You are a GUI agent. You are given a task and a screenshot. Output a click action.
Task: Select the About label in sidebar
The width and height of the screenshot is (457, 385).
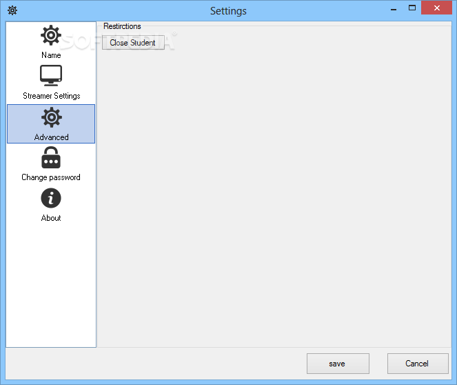tap(51, 218)
